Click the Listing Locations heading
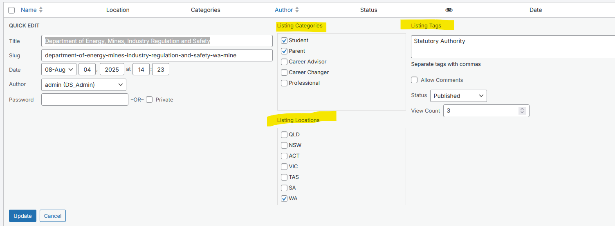The height and width of the screenshot is (226, 615). pyautogui.click(x=298, y=120)
